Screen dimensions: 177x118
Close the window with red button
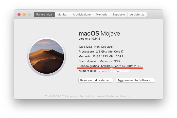[x=19, y=14]
